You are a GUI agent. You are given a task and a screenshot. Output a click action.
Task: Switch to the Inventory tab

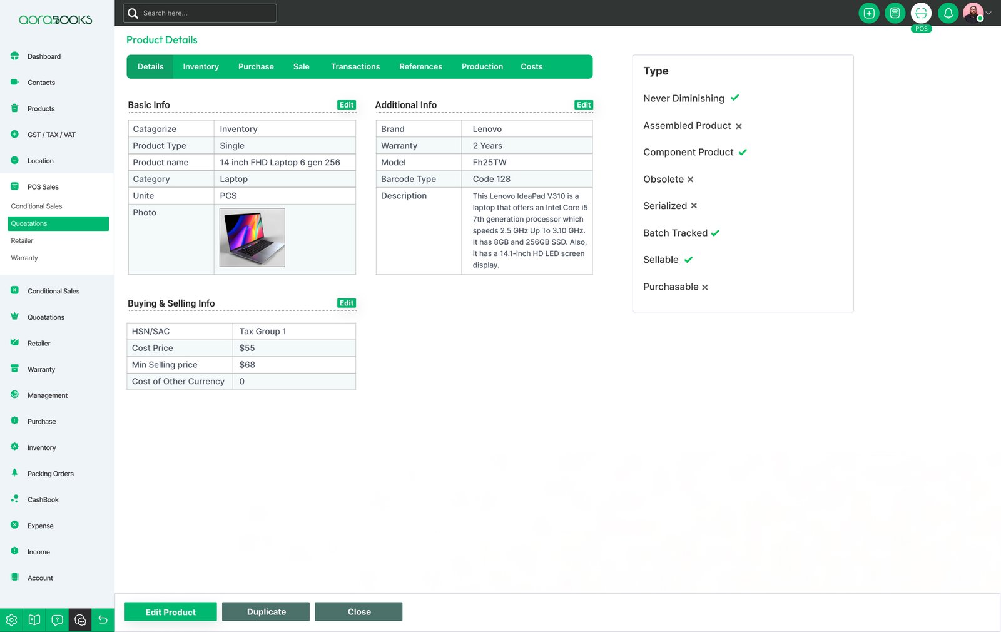(201, 67)
